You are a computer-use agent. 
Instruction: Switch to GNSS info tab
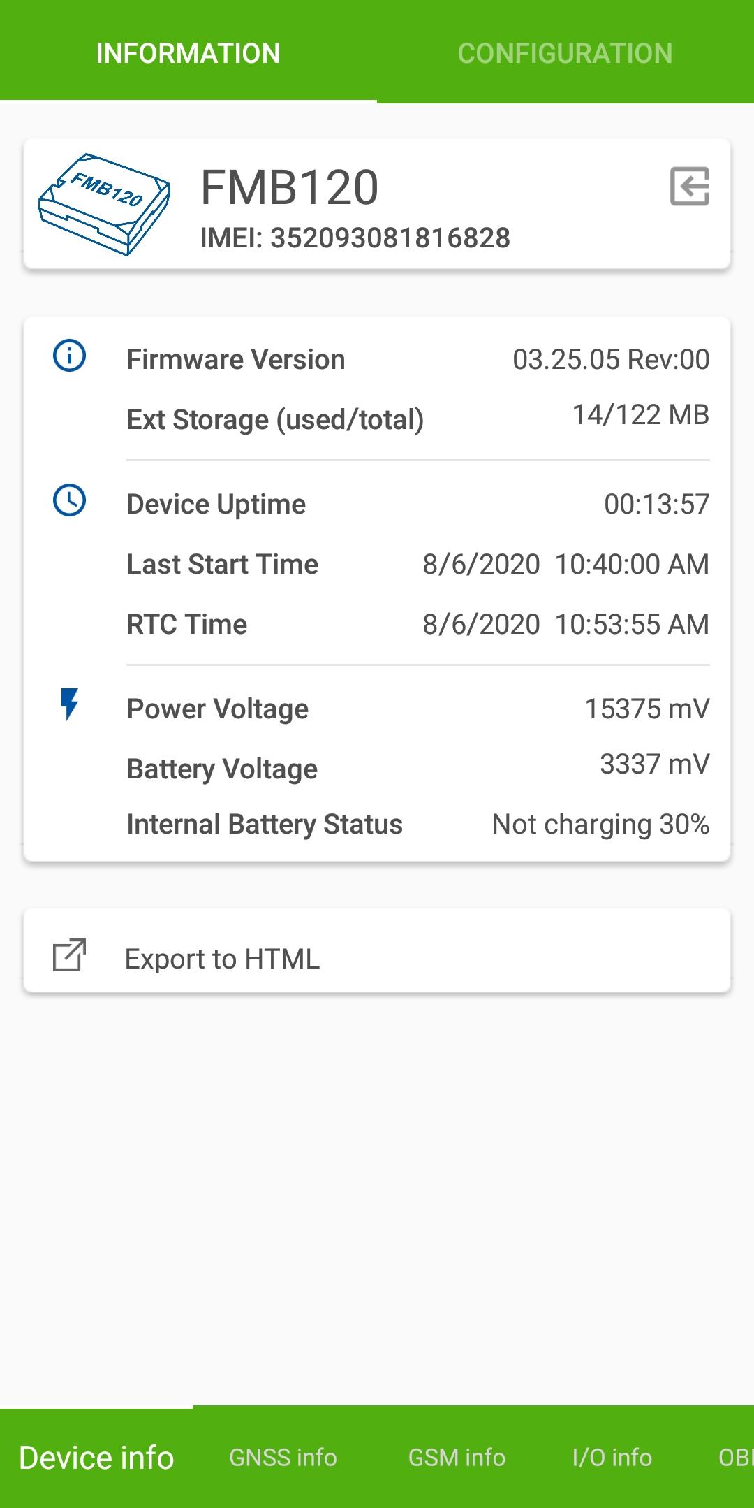(x=283, y=1458)
